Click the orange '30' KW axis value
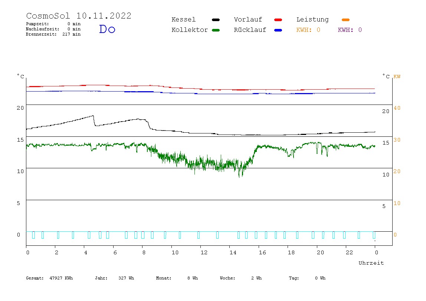 point(397,140)
